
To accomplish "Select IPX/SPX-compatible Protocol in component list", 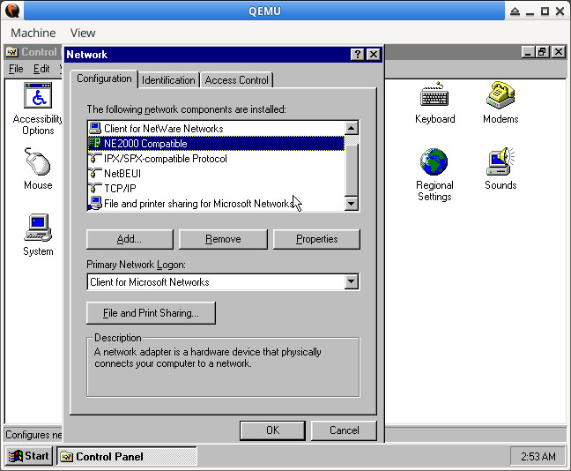I will pos(216,158).
